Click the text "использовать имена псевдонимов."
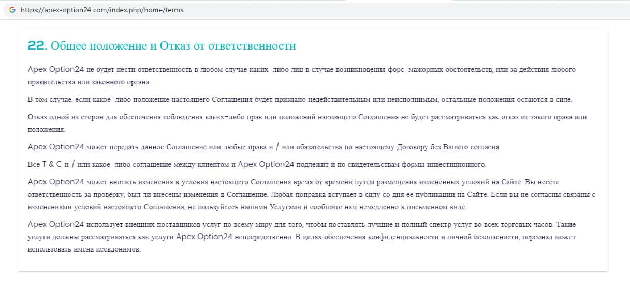Image resolution: width=630 pixels, height=282 pixels. [84, 249]
